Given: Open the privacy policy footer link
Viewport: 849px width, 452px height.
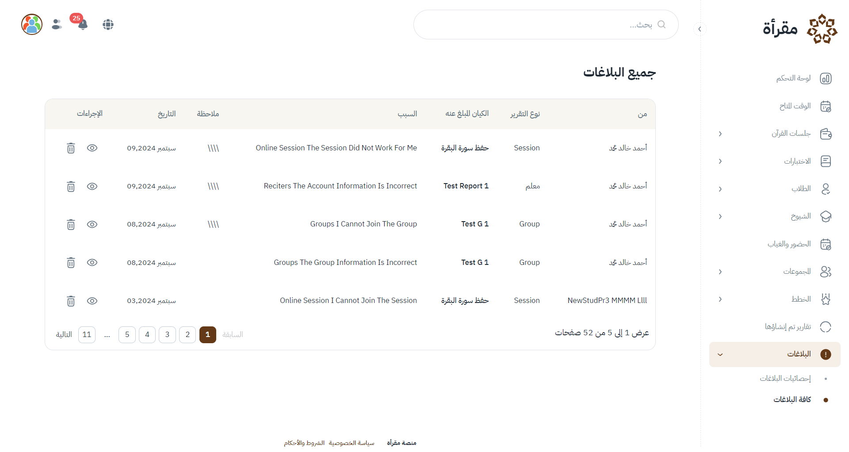Looking at the screenshot, I should [351, 443].
